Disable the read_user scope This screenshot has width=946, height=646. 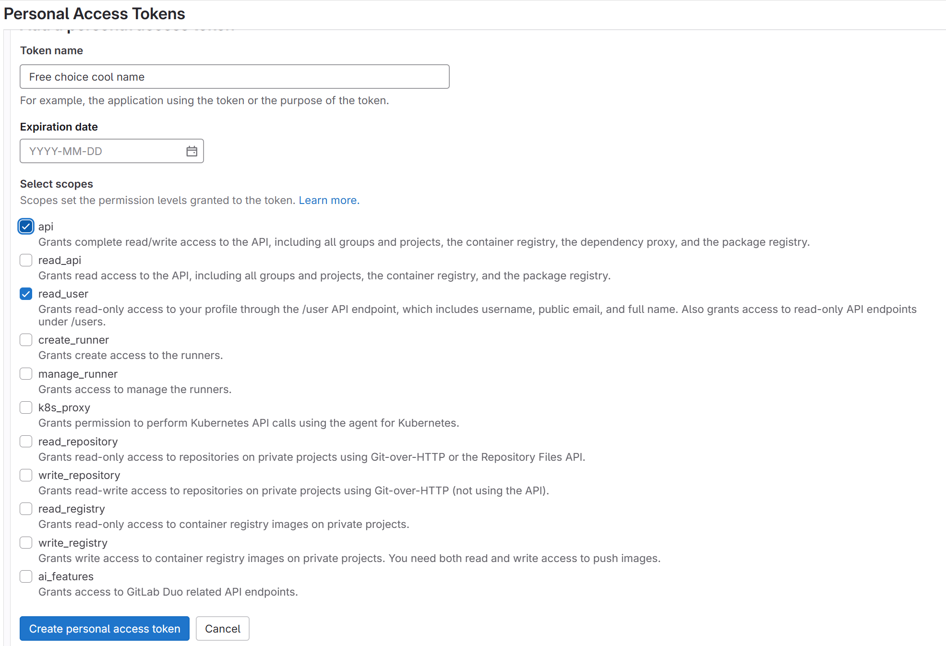pyautogui.click(x=25, y=293)
